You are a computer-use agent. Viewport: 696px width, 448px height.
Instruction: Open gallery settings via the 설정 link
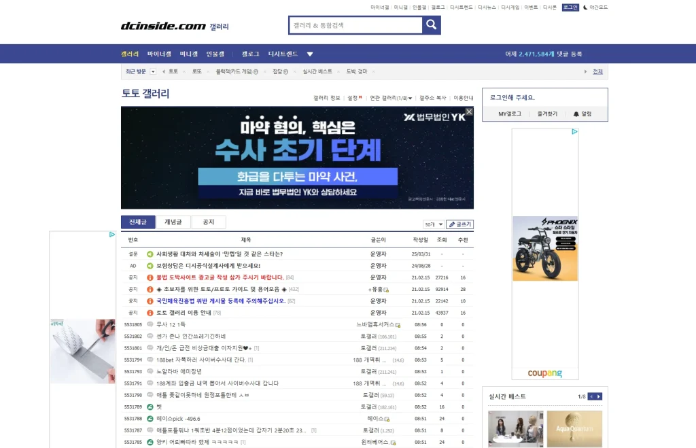point(352,99)
